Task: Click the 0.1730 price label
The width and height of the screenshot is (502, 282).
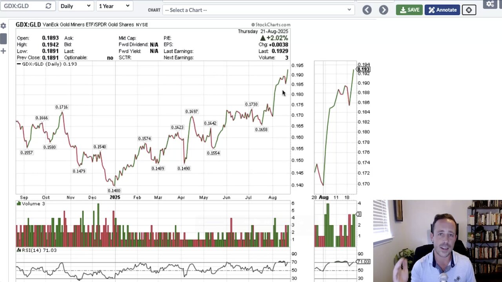Action: point(251,104)
